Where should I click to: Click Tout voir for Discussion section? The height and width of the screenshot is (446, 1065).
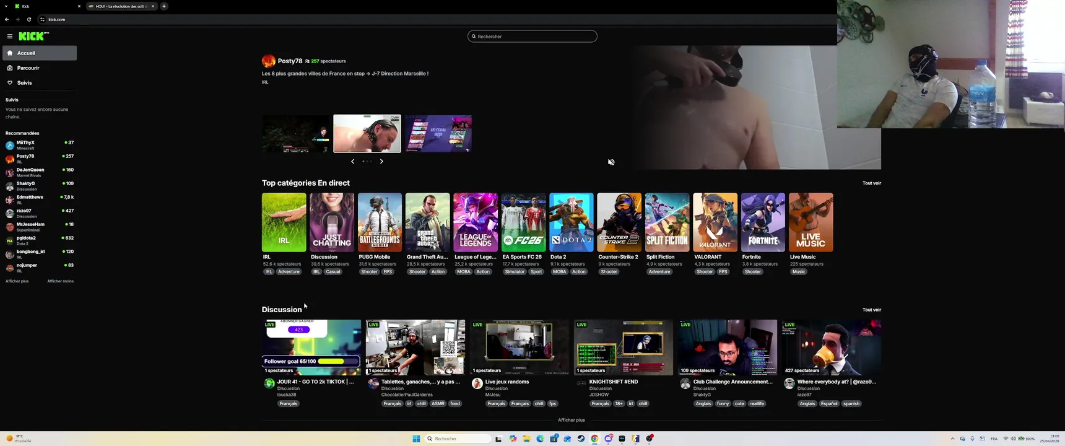(x=872, y=310)
